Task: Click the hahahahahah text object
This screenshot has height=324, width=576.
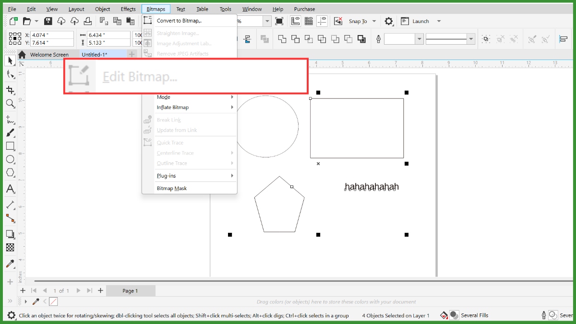Action: [x=372, y=187]
